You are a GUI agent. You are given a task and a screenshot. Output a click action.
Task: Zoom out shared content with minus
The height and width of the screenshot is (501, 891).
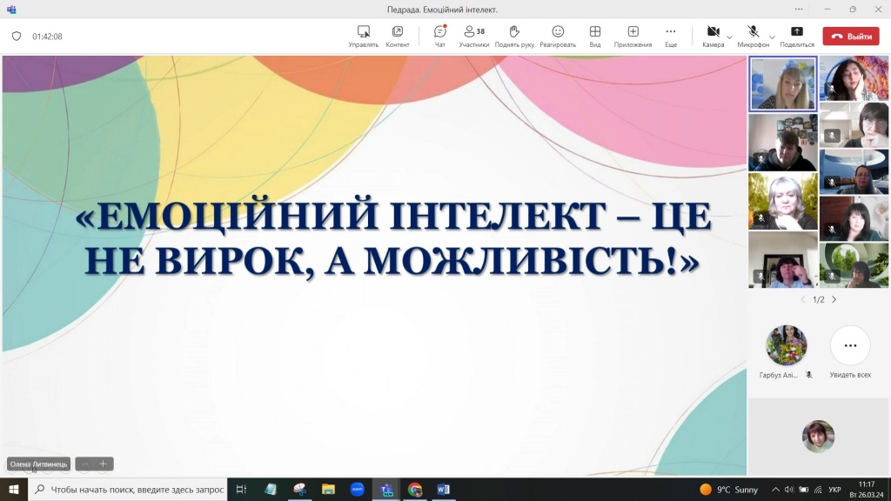click(84, 464)
